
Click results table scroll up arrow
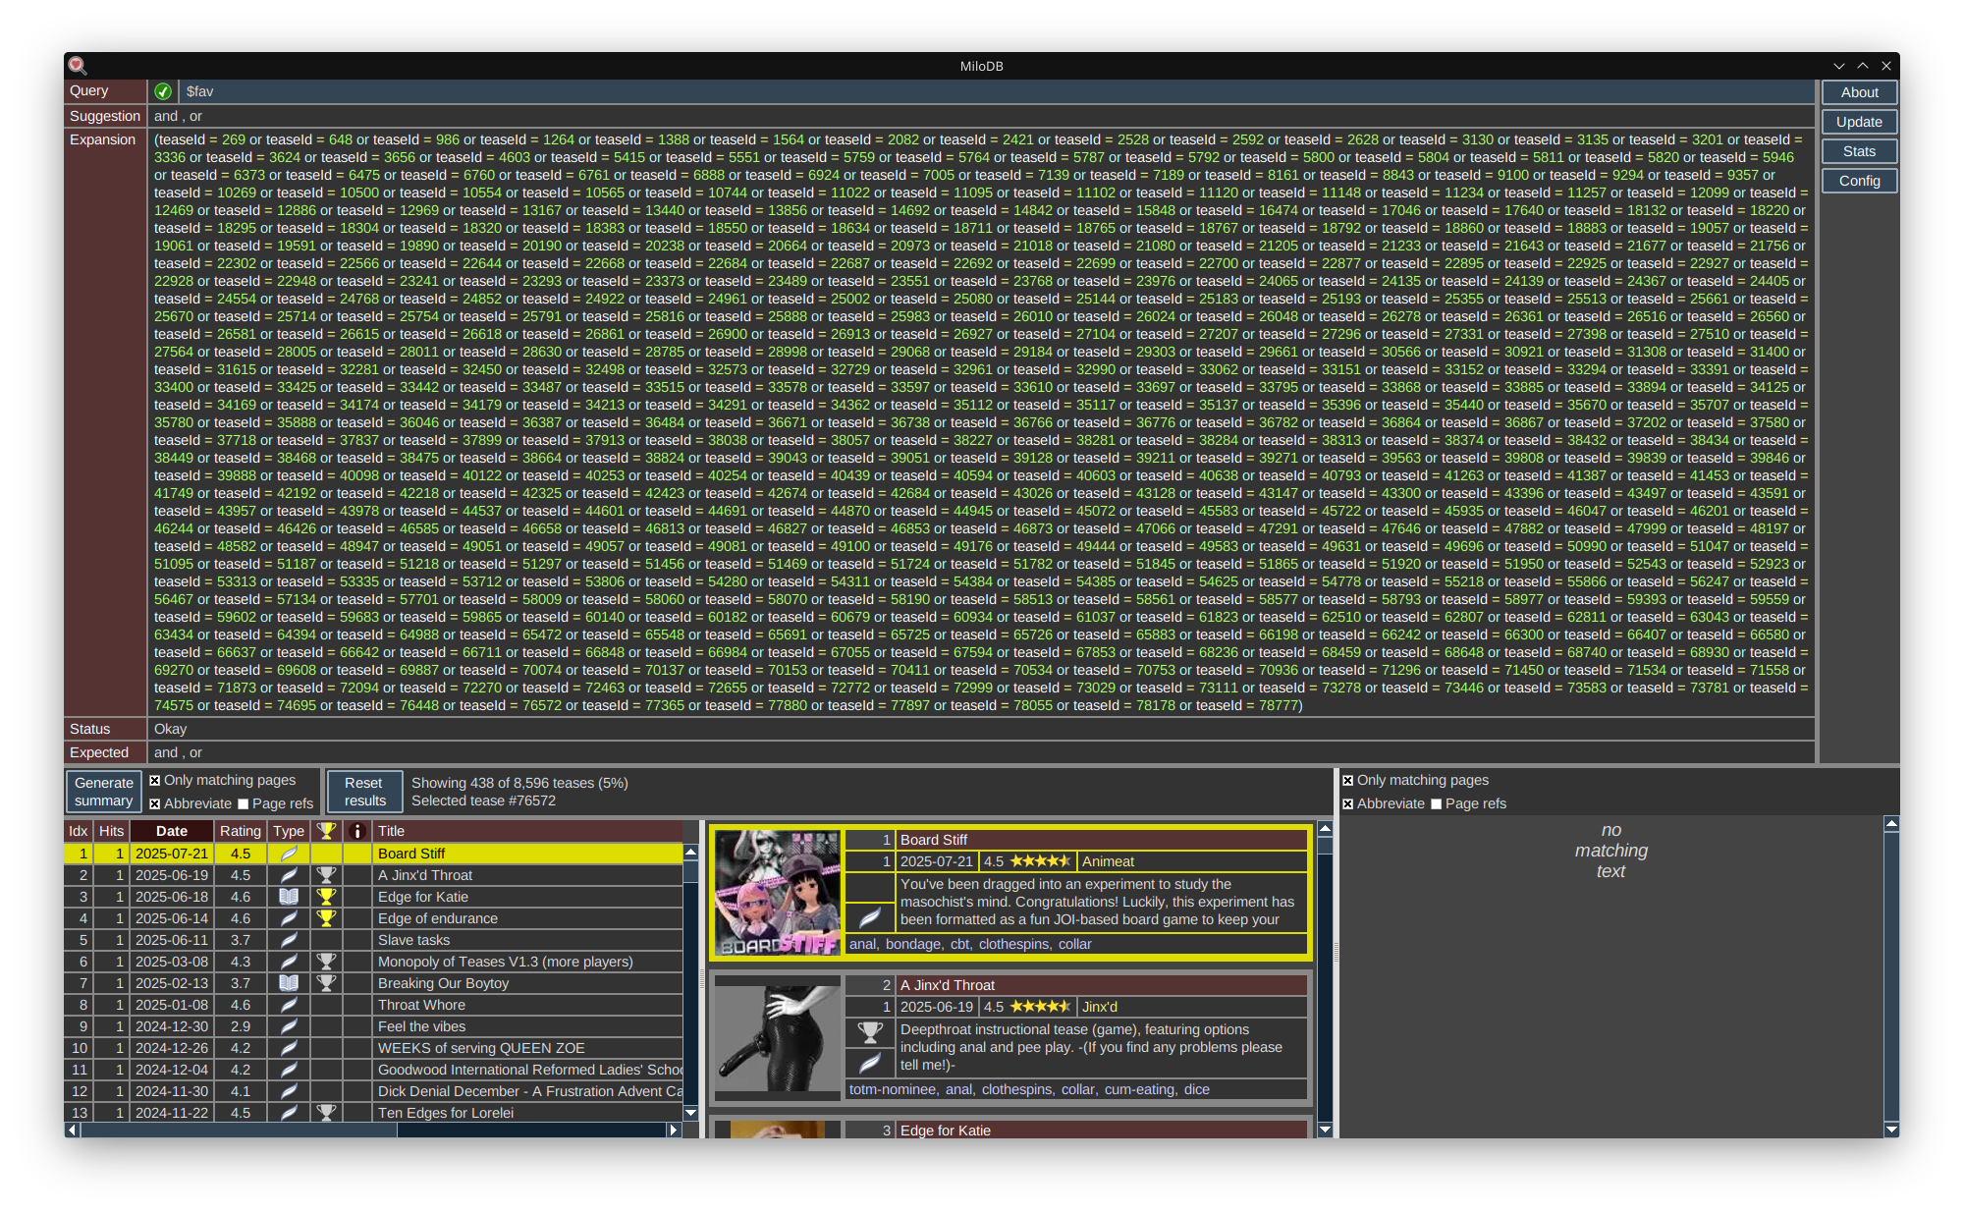pos(690,852)
